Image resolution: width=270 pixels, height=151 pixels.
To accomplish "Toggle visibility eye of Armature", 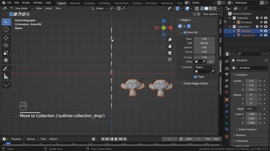I will [x=262, y=22].
